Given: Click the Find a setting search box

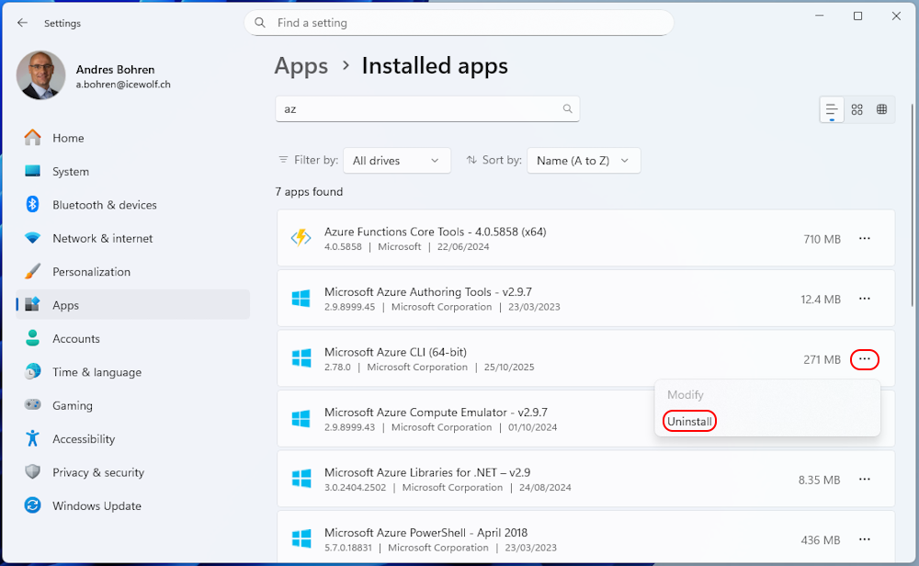Looking at the screenshot, I should tap(459, 23).
